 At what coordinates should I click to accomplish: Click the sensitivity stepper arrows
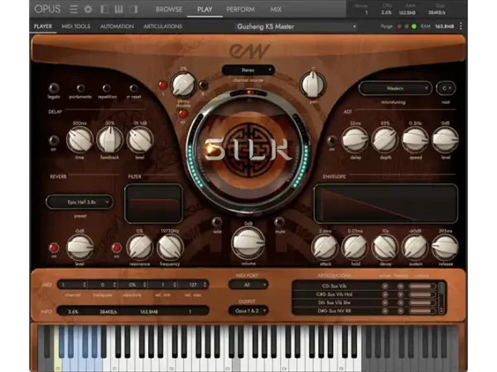(144, 284)
